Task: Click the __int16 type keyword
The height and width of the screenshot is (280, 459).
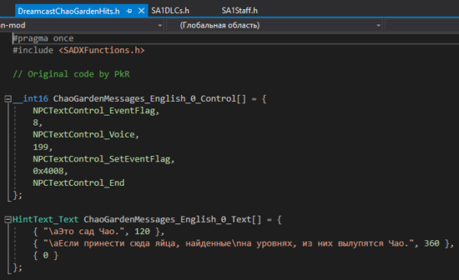Action: tap(31, 99)
